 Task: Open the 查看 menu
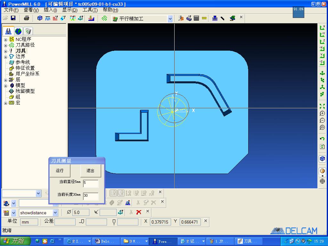[31, 10]
